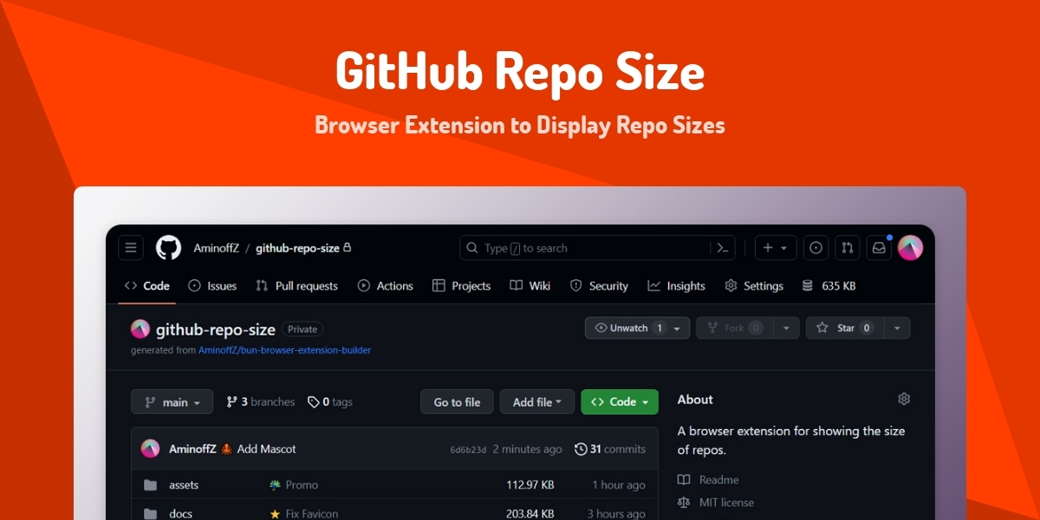This screenshot has height=520, width=1040.
Task: Open the Star lists dropdown arrow
Action: [x=897, y=328]
